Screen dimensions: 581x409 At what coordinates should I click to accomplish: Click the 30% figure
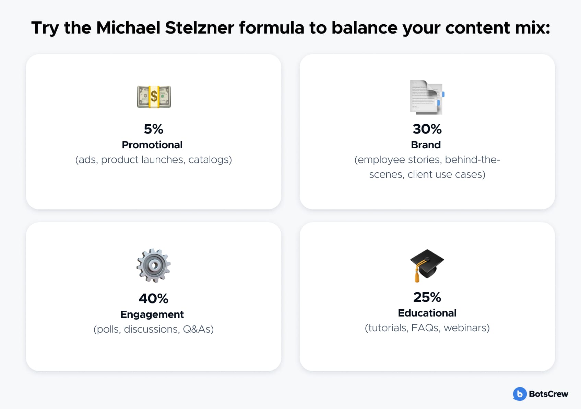click(427, 129)
